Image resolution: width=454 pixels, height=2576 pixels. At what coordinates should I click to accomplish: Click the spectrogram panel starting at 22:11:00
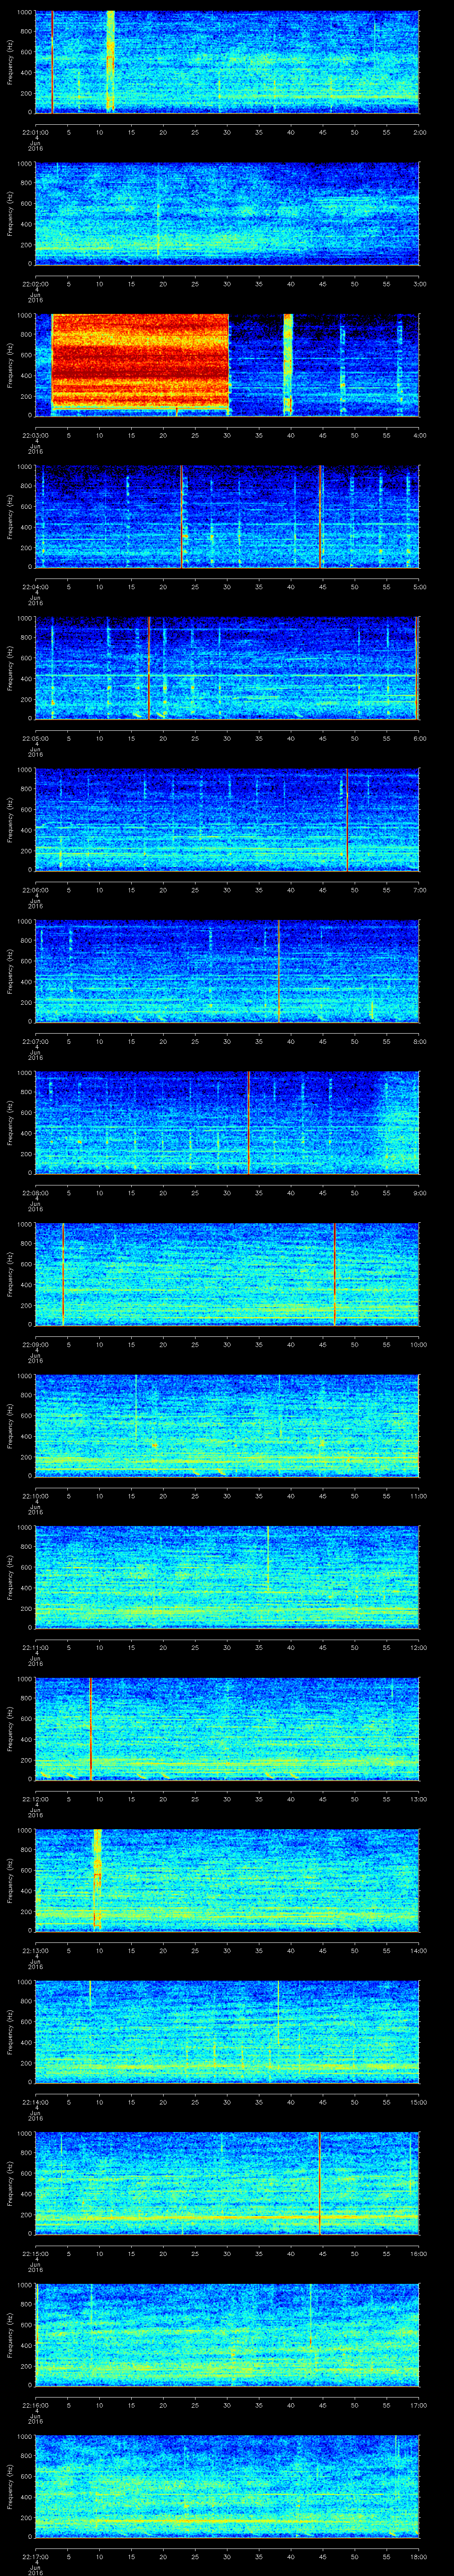227,1578
